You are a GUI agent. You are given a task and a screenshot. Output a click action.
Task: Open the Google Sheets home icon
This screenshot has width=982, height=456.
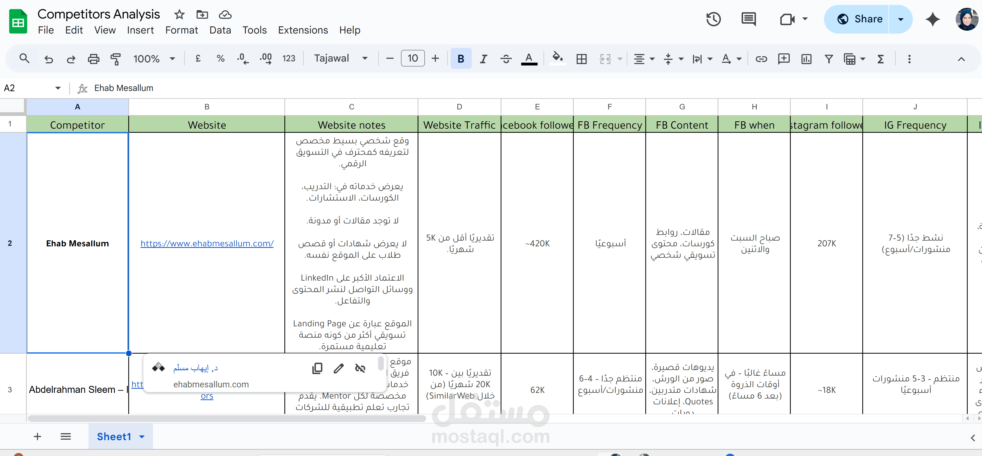pyautogui.click(x=18, y=21)
